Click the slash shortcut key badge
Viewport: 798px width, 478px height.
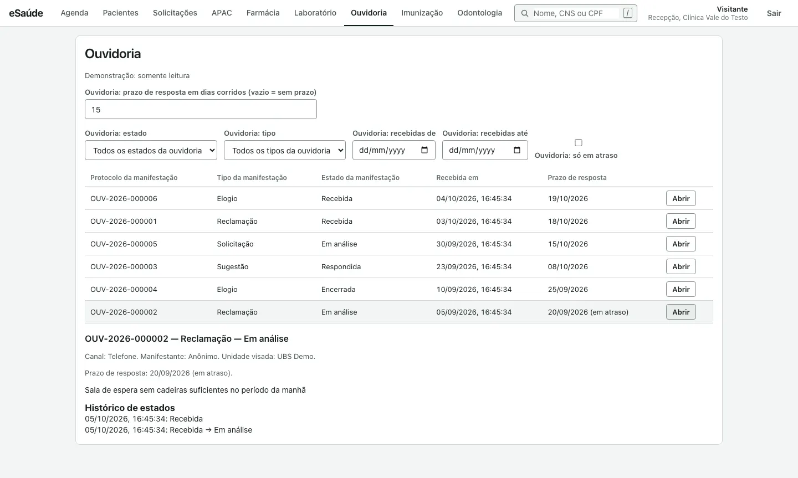point(627,13)
